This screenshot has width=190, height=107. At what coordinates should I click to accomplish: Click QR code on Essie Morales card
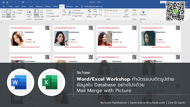coord(47,28)
